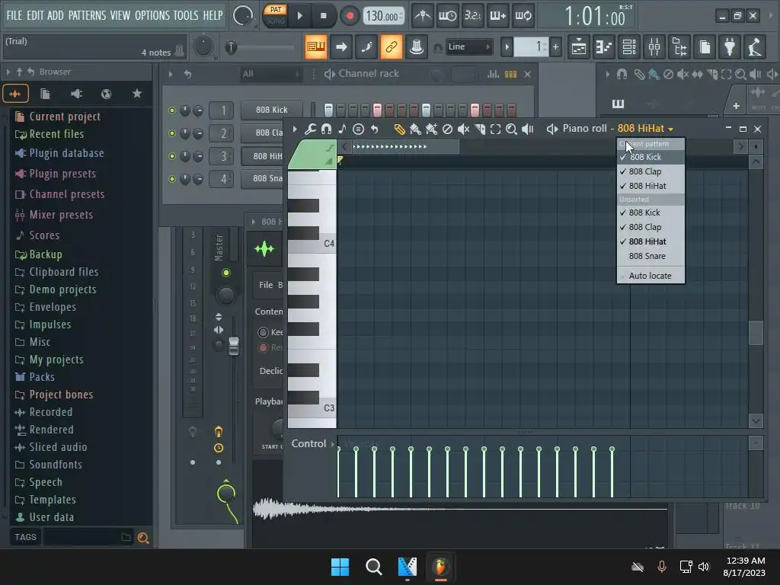Select the Mute tool in Piano roll
The image size is (780, 585).
[x=463, y=129]
